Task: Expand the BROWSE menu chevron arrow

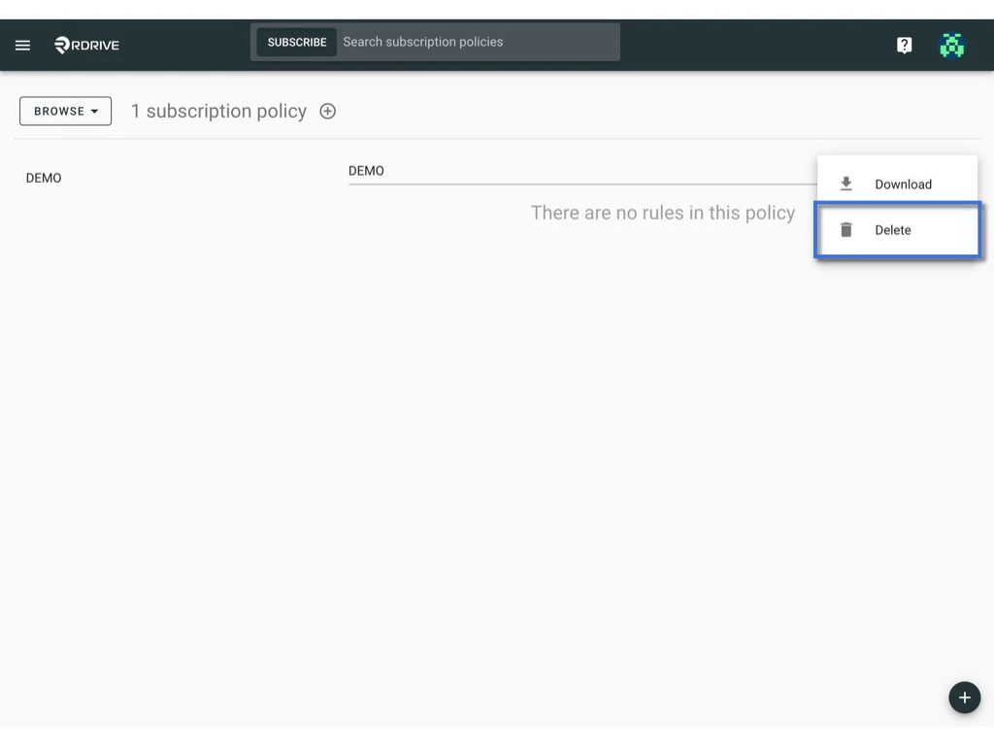Action: (94, 111)
